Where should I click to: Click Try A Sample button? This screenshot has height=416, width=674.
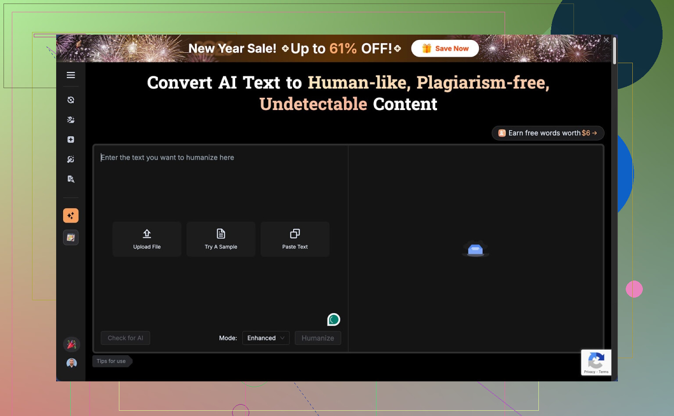(221, 239)
